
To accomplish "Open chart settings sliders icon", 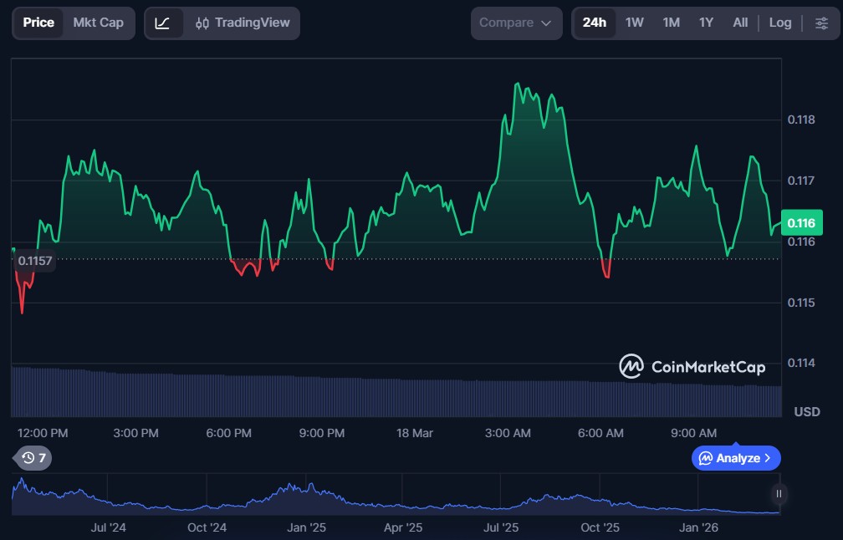I will click(x=821, y=23).
